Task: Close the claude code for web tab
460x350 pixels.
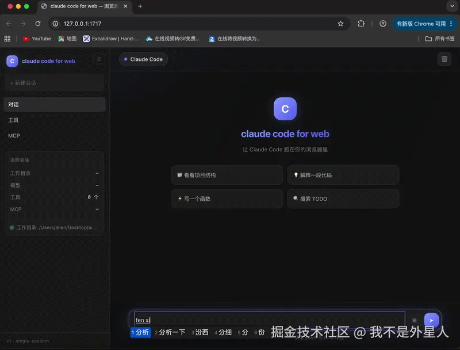Action: (x=125, y=6)
